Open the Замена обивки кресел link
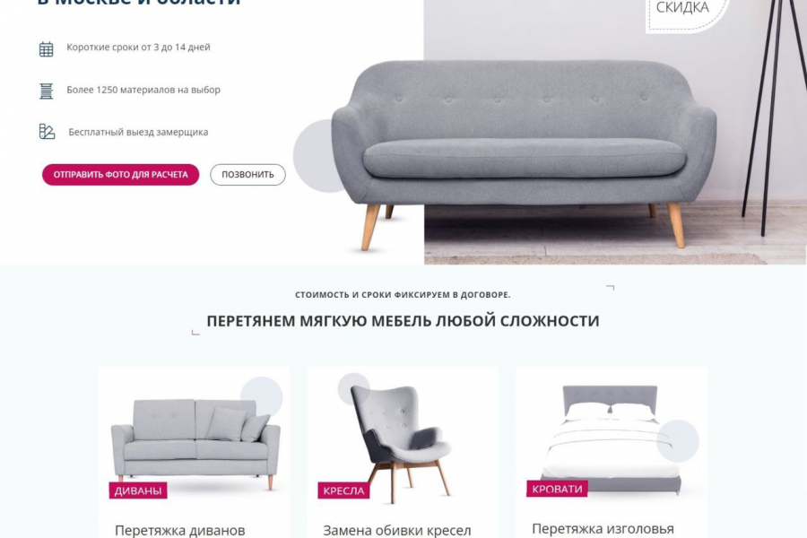The image size is (807, 538). tap(397, 530)
